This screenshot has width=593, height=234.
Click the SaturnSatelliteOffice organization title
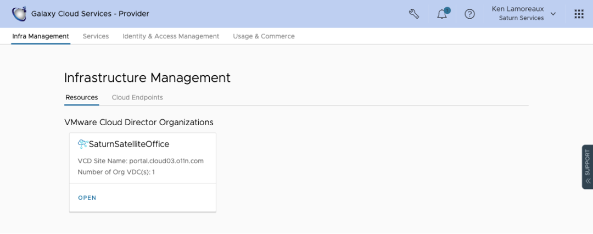pos(129,144)
